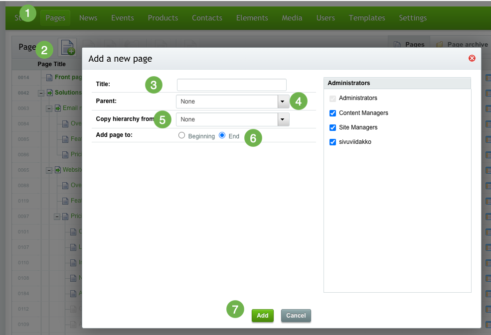491x335 pixels.
Task: Open the Elements menu item
Action: click(x=252, y=18)
